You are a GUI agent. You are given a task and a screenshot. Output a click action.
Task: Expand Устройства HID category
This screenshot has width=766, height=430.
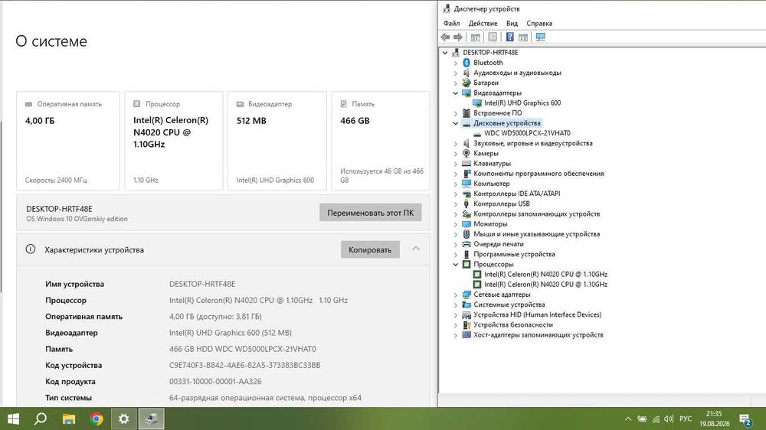point(455,314)
